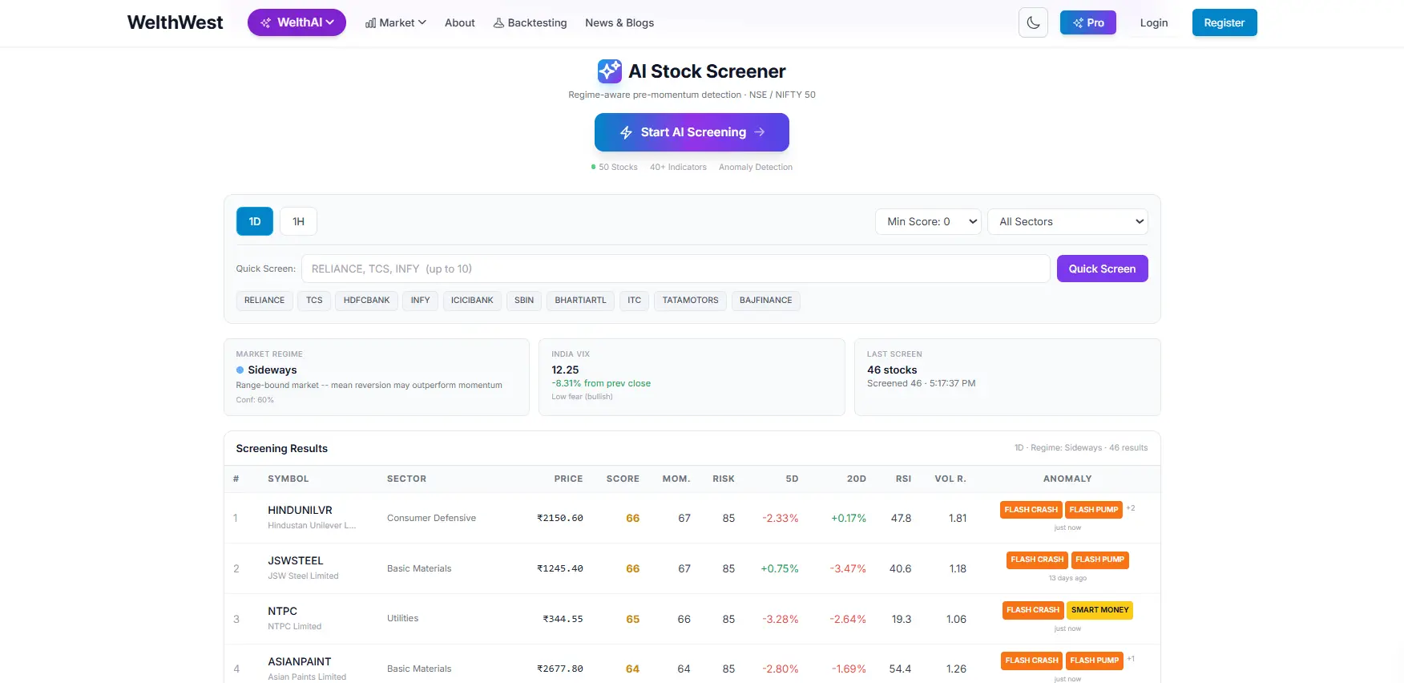Image resolution: width=1404 pixels, height=683 pixels.
Task: Click the SECTOR column header
Action: (406, 479)
